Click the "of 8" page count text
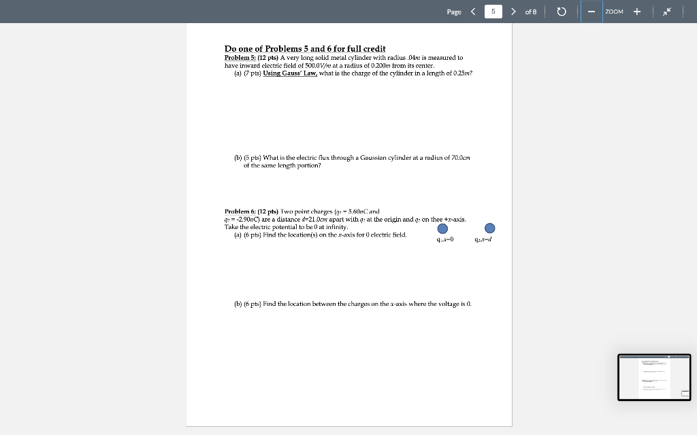Image resolution: width=697 pixels, height=435 pixels. coord(531,12)
